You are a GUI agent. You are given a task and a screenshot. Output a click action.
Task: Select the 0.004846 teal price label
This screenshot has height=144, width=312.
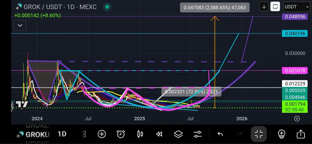pyautogui.click(x=295, y=97)
